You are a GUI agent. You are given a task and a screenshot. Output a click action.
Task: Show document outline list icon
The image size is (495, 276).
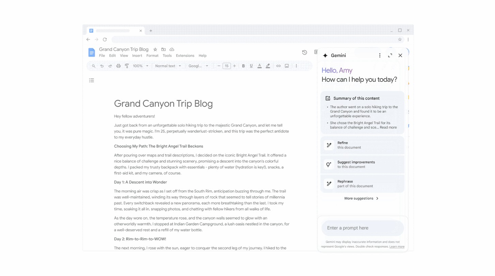point(92,81)
